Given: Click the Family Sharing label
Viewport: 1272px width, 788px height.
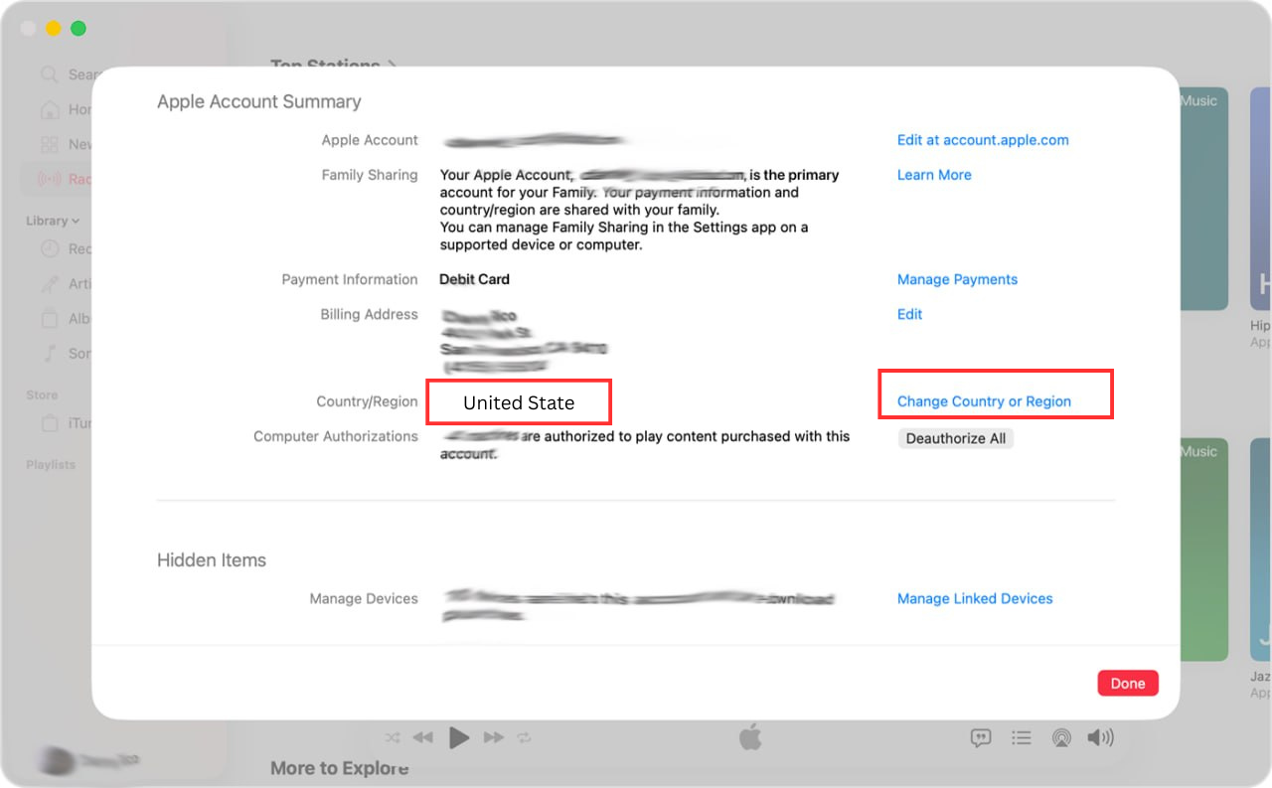Looking at the screenshot, I should pos(370,175).
